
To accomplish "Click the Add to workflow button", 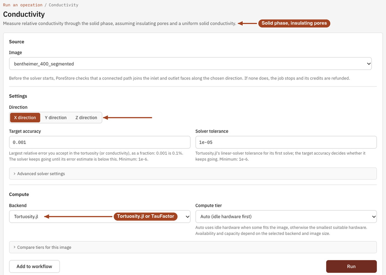I will pyautogui.click(x=34, y=266).
